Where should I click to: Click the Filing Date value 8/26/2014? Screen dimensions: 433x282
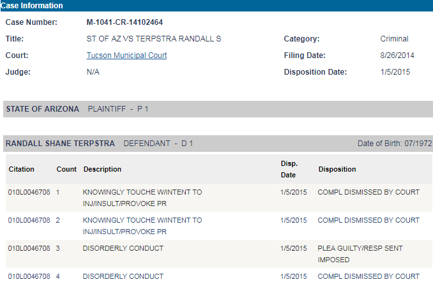coord(397,56)
